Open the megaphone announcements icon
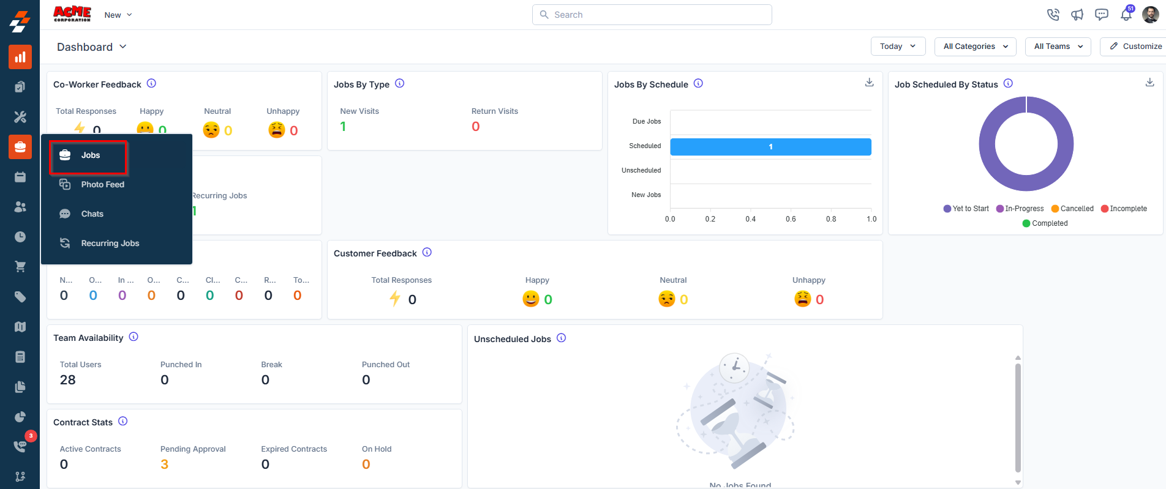The image size is (1166, 489). tap(1077, 15)
